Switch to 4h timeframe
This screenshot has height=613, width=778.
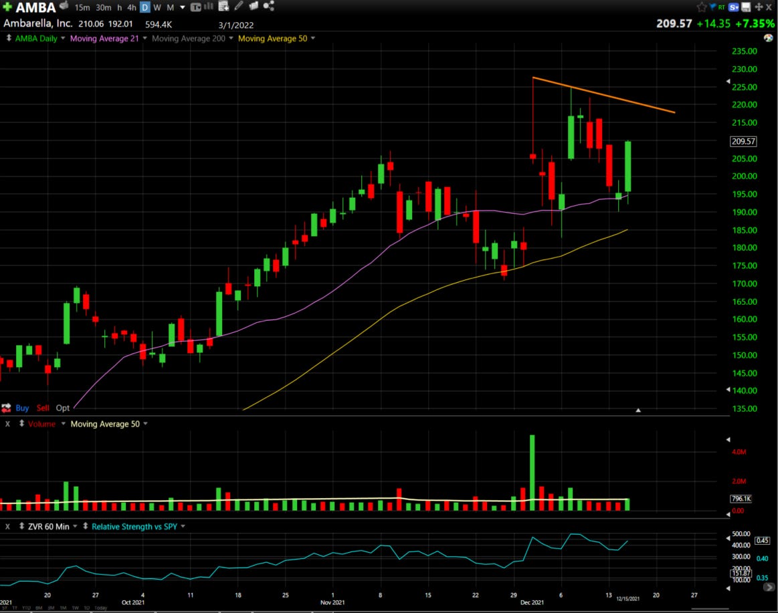132,7
